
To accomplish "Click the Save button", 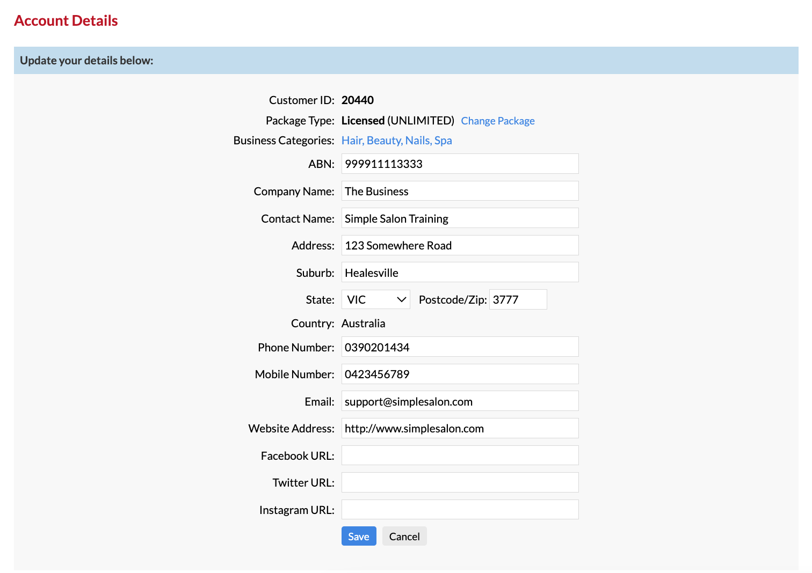I will pos(358,535).
